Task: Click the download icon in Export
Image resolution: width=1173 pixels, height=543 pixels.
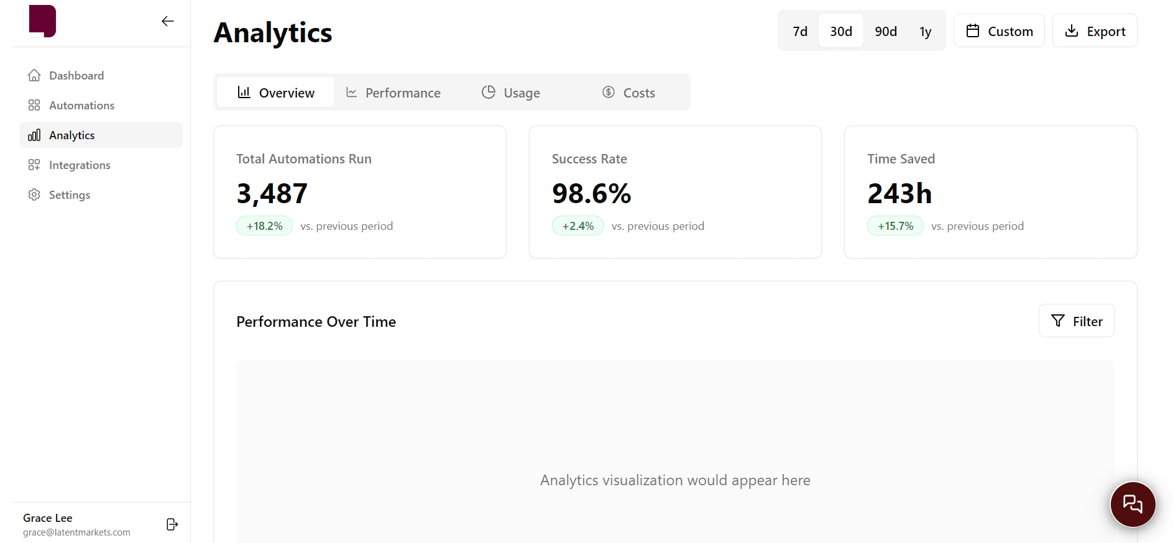Action: (x=1072, y=30)
